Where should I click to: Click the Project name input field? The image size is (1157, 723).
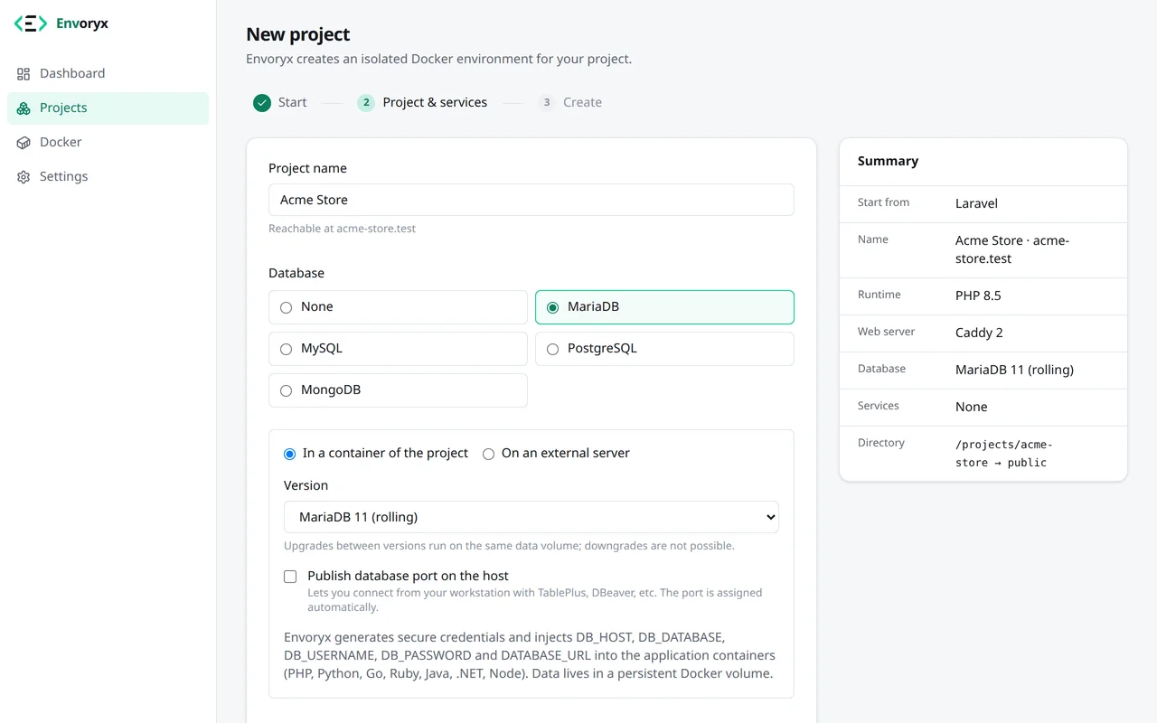click(531, 200)
